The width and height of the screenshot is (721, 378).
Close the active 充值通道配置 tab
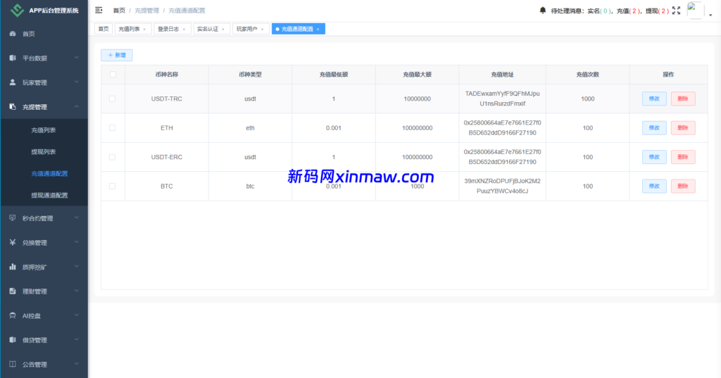point(318,29)
